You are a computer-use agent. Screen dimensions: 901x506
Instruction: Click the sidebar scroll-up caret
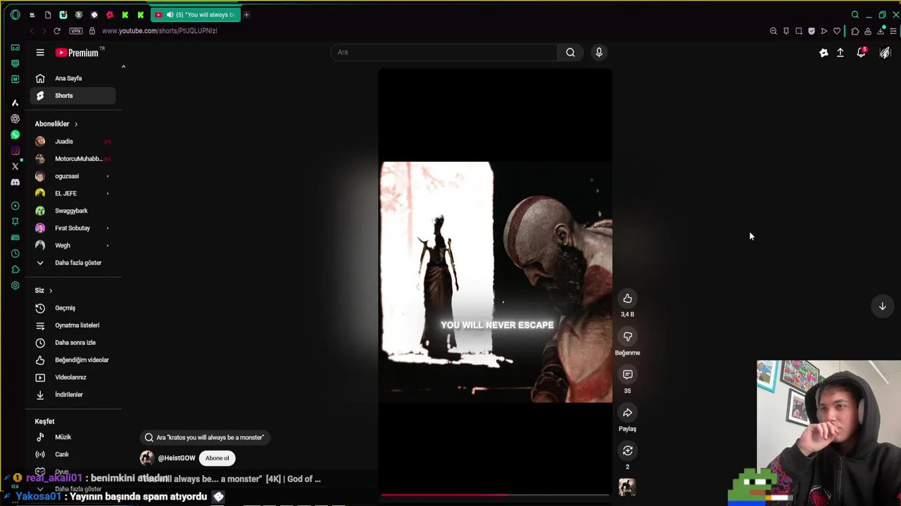pos(123,67)
